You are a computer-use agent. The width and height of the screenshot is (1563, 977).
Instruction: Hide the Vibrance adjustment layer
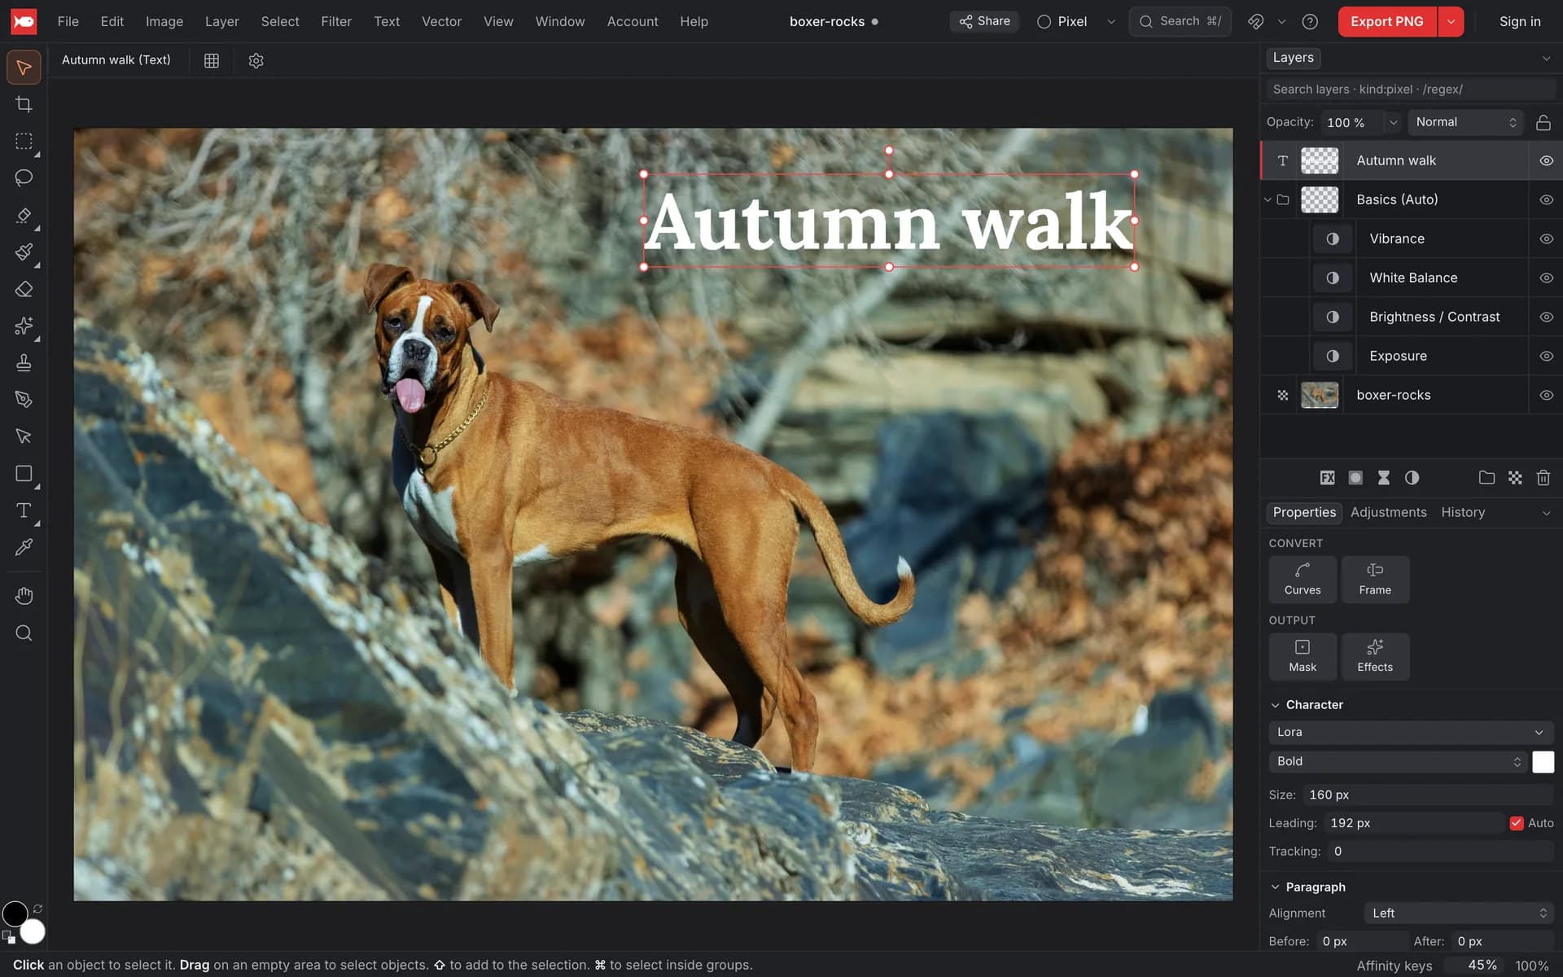pos(1546,239)
